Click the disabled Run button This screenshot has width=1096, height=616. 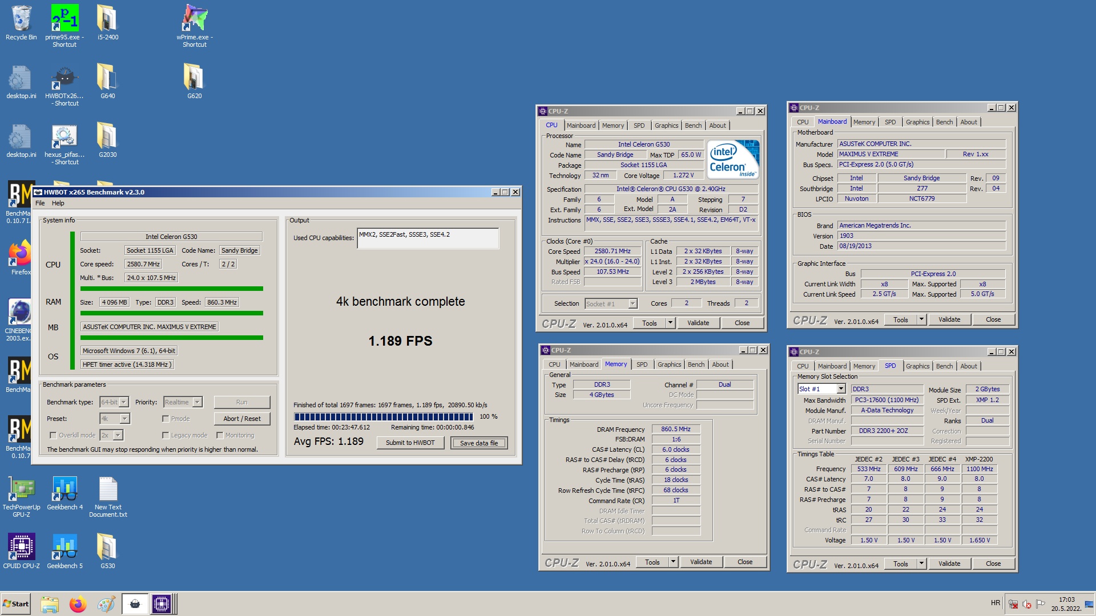pos(242,402)
